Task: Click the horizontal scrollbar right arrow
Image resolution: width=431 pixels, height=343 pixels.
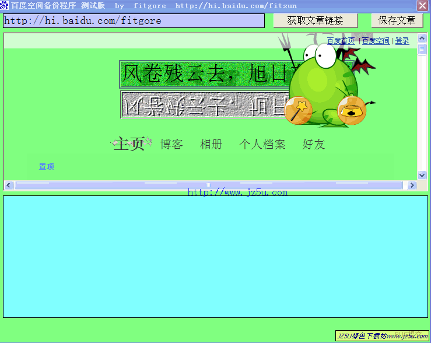Action: pyautogui.click(x=412, y=185)
